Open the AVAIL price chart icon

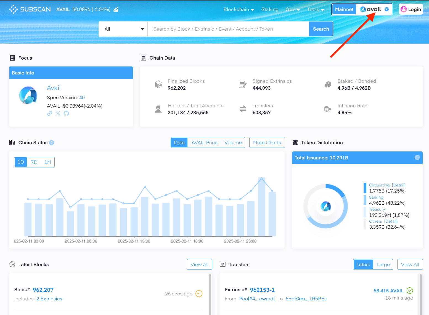116,9
